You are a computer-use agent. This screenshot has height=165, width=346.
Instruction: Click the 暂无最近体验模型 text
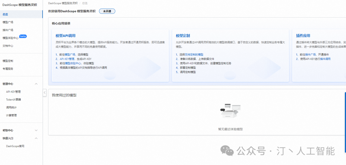pyautogui.click(x=230, y=129)
